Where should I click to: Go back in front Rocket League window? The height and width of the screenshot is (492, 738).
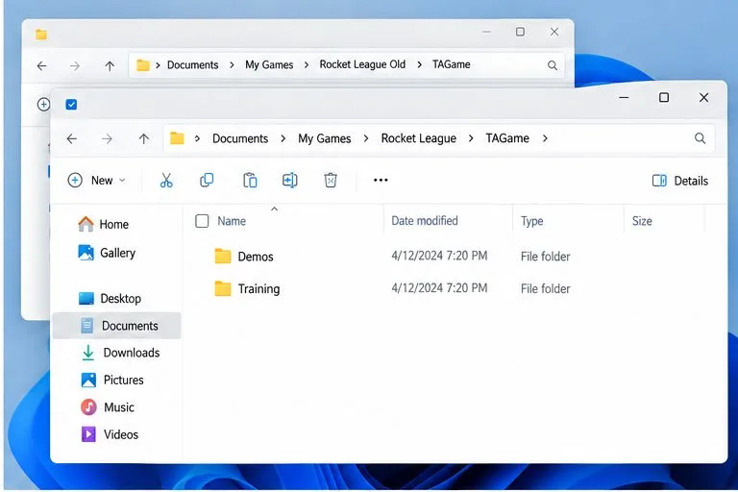71,139
